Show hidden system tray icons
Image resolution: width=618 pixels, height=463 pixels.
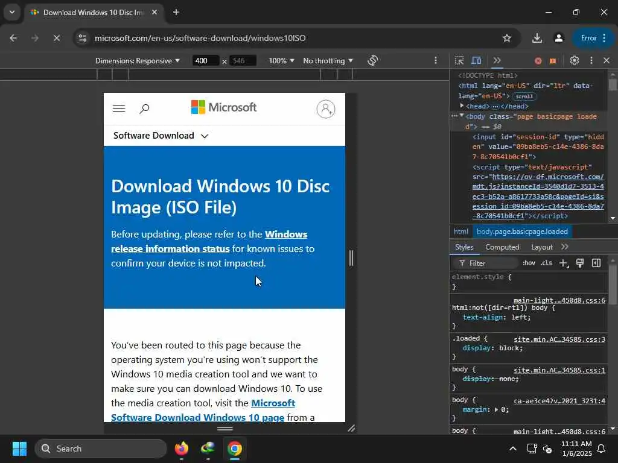pos(513,449)
